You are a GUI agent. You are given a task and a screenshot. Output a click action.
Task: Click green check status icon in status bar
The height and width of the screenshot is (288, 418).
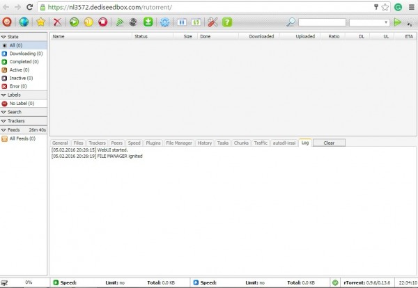[335, 282]
